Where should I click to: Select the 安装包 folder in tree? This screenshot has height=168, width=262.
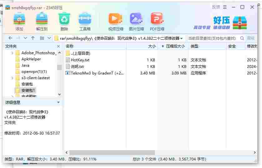coord(27,84)
